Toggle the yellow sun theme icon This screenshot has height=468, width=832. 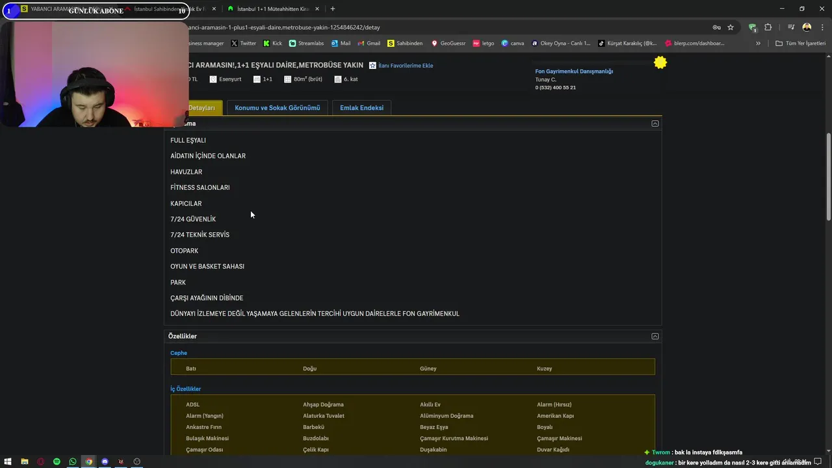click(660, 62)
